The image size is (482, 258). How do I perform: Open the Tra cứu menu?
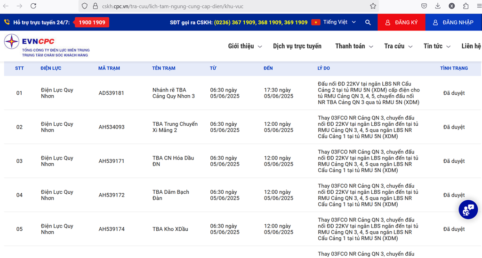click(398, 46)
